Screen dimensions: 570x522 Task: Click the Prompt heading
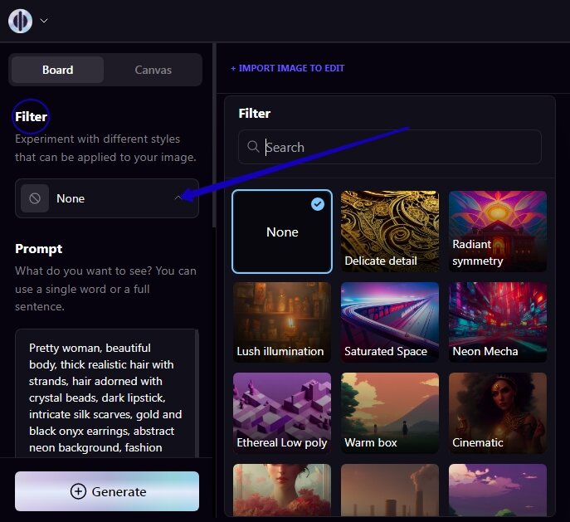click(38, 249)
